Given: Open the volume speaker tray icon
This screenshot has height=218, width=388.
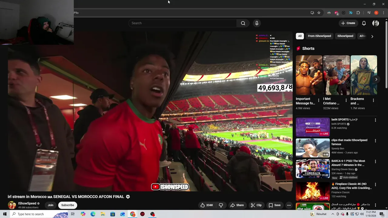Looking at the screenshot, I should 362,214.
